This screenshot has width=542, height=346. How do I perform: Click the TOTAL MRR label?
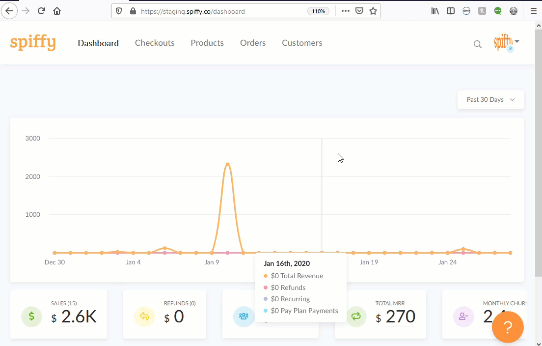coord(390,303)
